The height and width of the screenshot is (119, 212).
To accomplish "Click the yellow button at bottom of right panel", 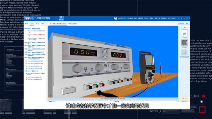I will 184,99.
